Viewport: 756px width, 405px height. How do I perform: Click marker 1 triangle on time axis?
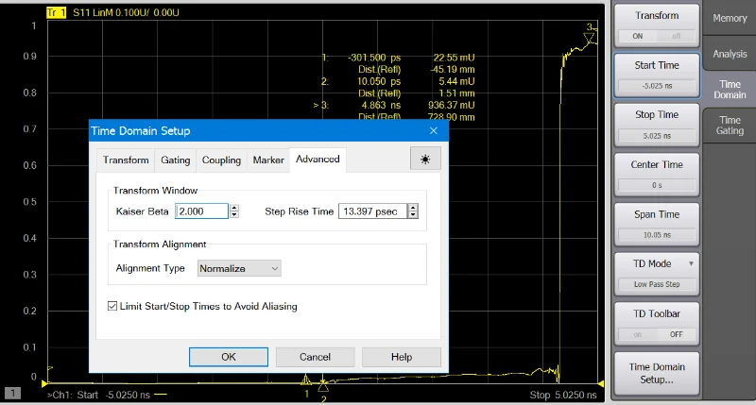[305, 380]
